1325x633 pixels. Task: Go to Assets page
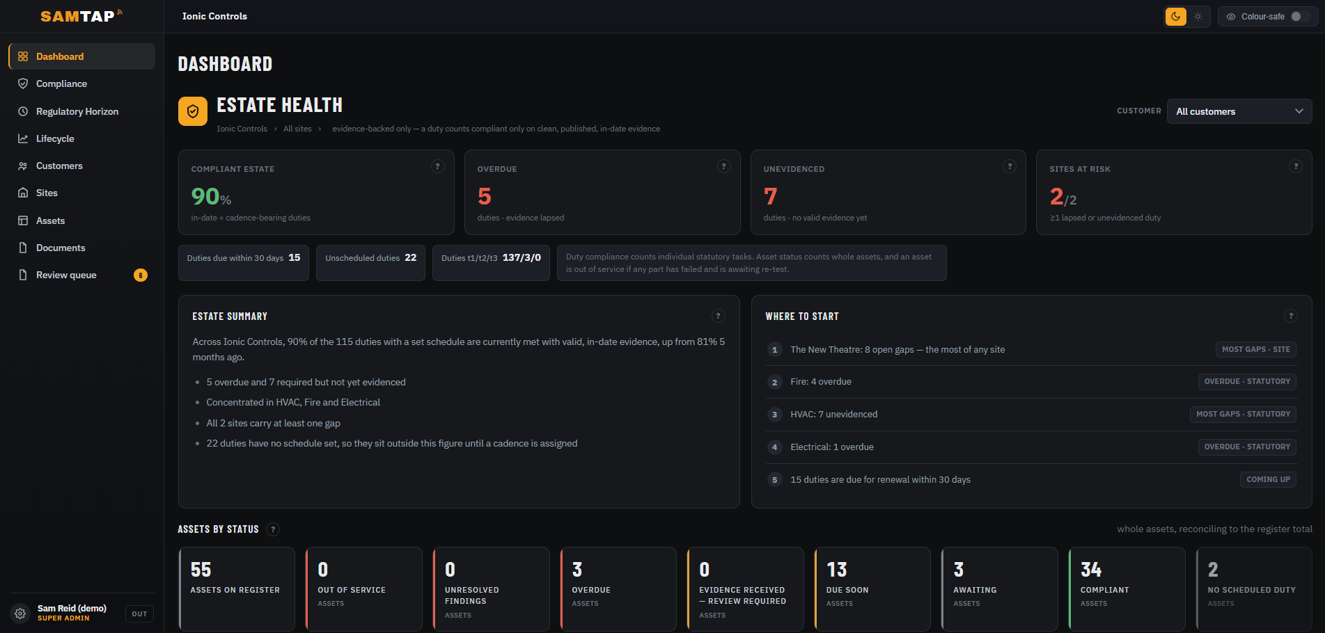(81, 221)
